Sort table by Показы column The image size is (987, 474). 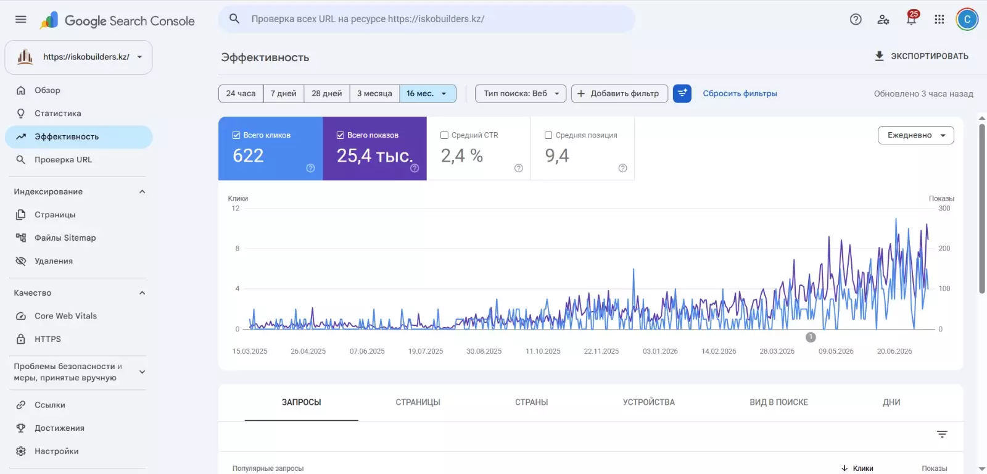click(x=935, y=468)
